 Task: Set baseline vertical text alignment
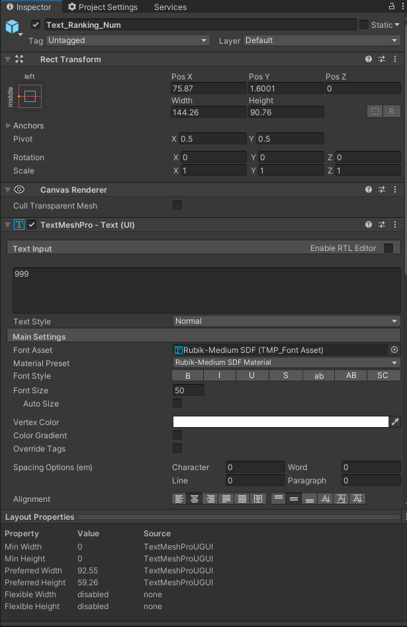(326, 499)
